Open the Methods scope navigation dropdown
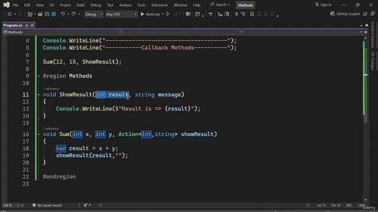The image size is (378, 212). (62, 32)
